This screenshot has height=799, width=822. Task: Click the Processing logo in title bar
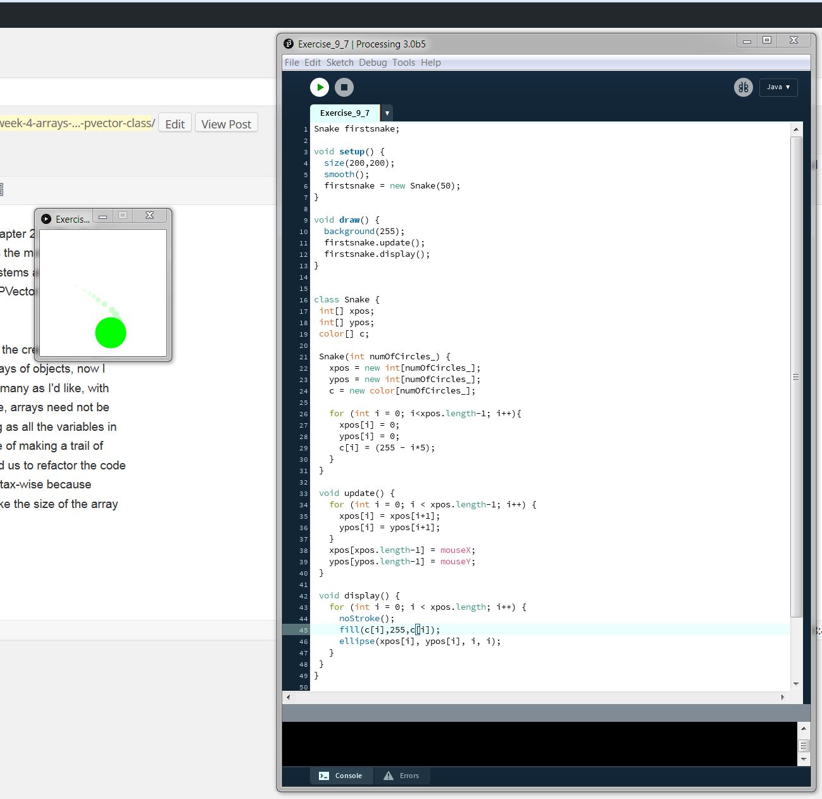(289, 44)
